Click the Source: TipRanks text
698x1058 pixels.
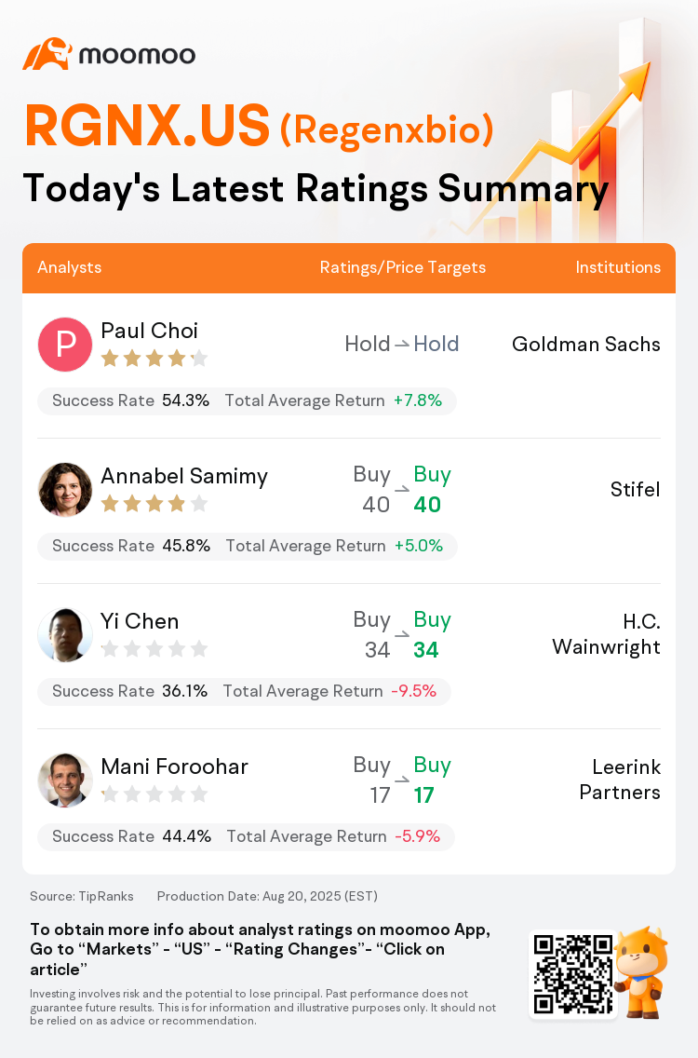(x=82, y=896)
